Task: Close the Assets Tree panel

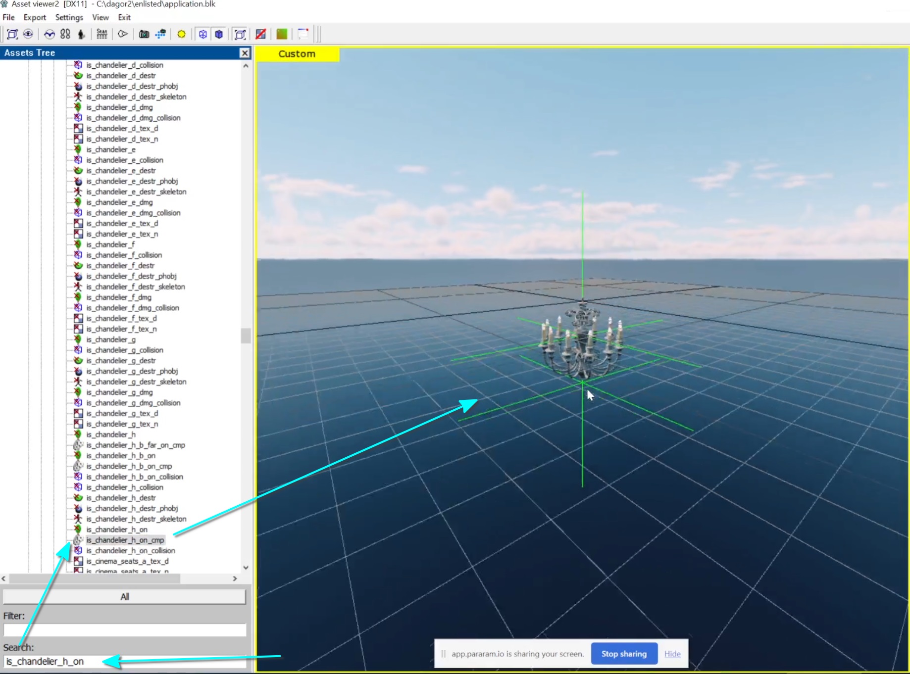Action: [245, 53]
